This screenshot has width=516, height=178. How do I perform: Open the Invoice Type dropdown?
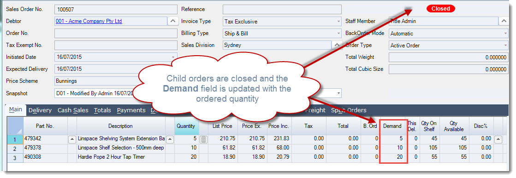coord(338,21)
